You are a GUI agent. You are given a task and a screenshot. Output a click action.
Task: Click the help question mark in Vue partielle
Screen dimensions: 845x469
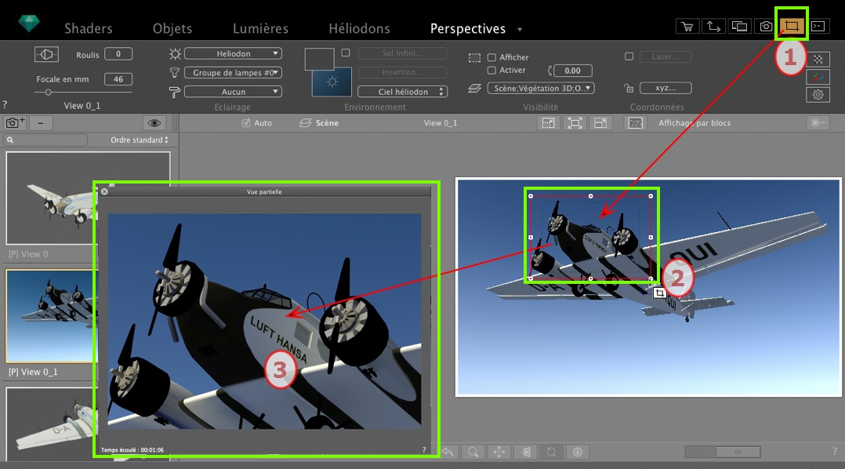pos(424,449)
